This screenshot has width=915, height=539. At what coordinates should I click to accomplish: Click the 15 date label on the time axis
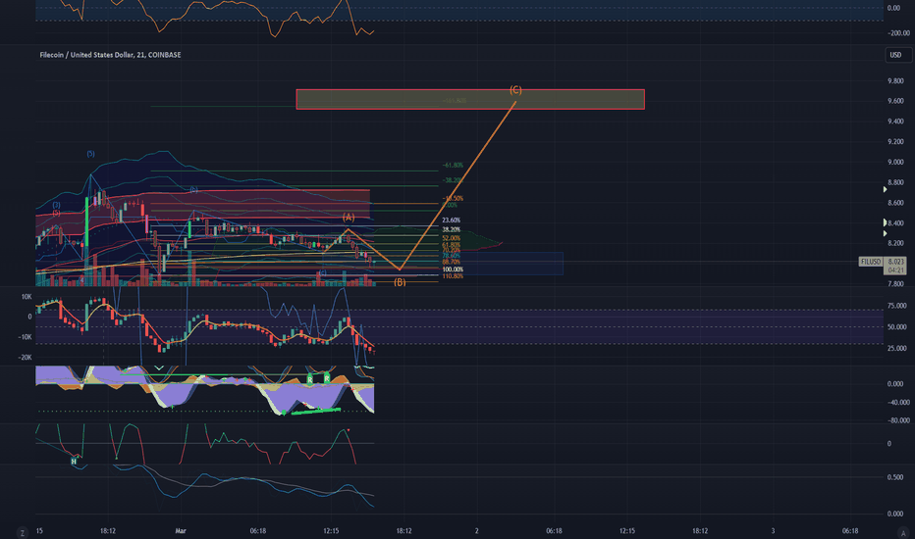(39, 531)
